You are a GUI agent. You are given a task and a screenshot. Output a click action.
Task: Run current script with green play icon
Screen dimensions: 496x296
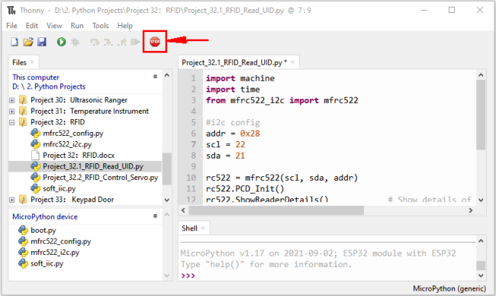61,42
